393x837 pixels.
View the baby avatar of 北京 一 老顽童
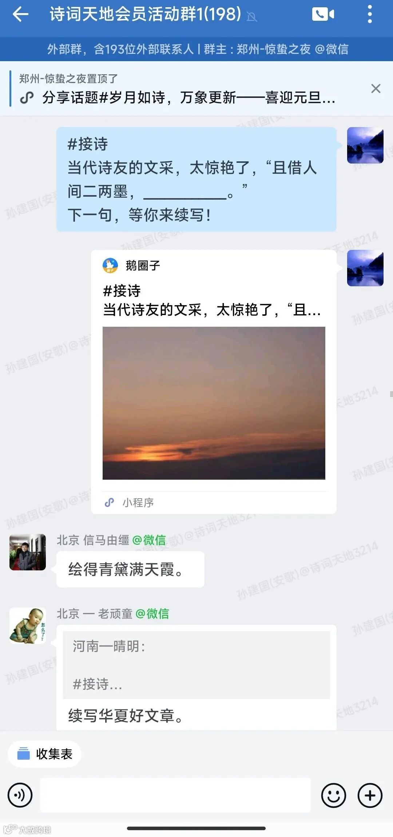pos(28,625)
